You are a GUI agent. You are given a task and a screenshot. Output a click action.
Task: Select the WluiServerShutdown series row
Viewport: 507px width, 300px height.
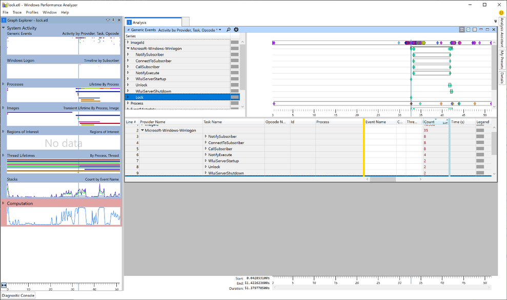pyautogui.click(x=182, y=91)
